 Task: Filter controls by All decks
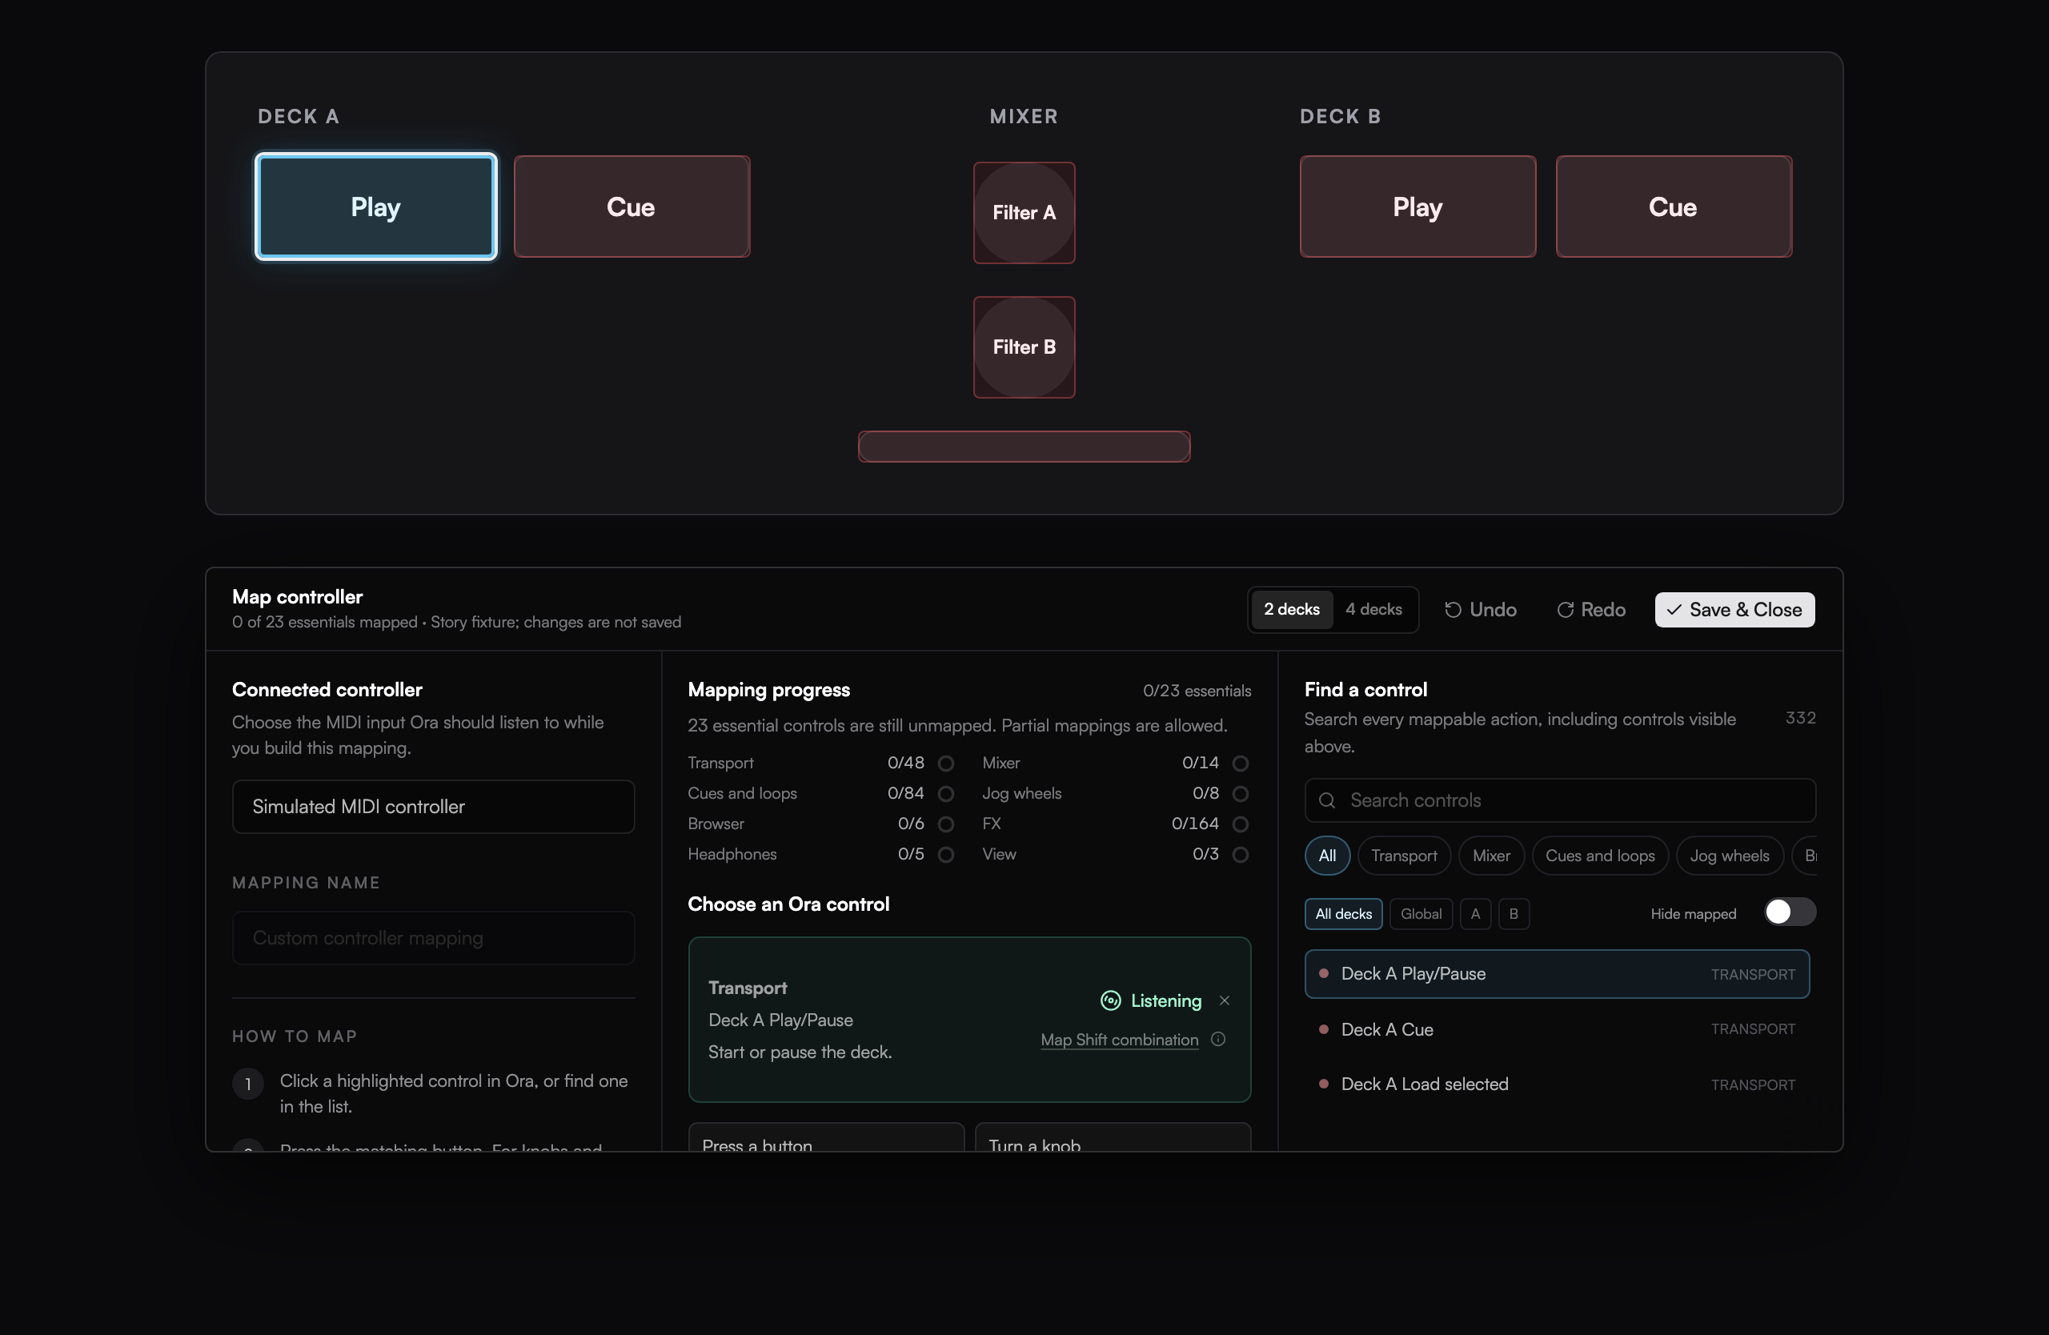coord(1343,914)
